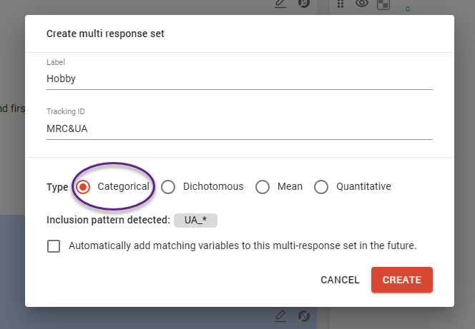Click the pencil icon below the dialog
475x329 pixels.
pyautogui.click(x=281, y=315)
